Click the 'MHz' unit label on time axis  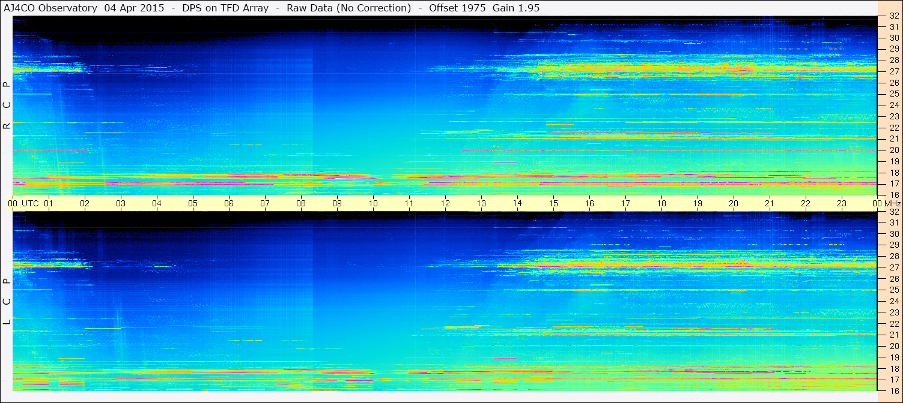tap(892, 203)
